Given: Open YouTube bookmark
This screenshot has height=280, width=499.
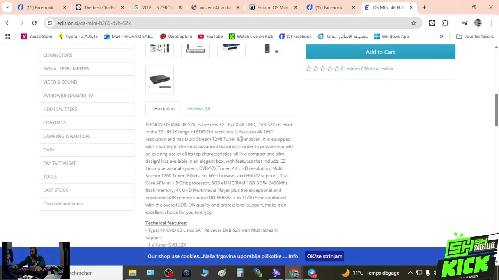Looking at the screenshot, I should pyautogui.click(x=211, y=37).
